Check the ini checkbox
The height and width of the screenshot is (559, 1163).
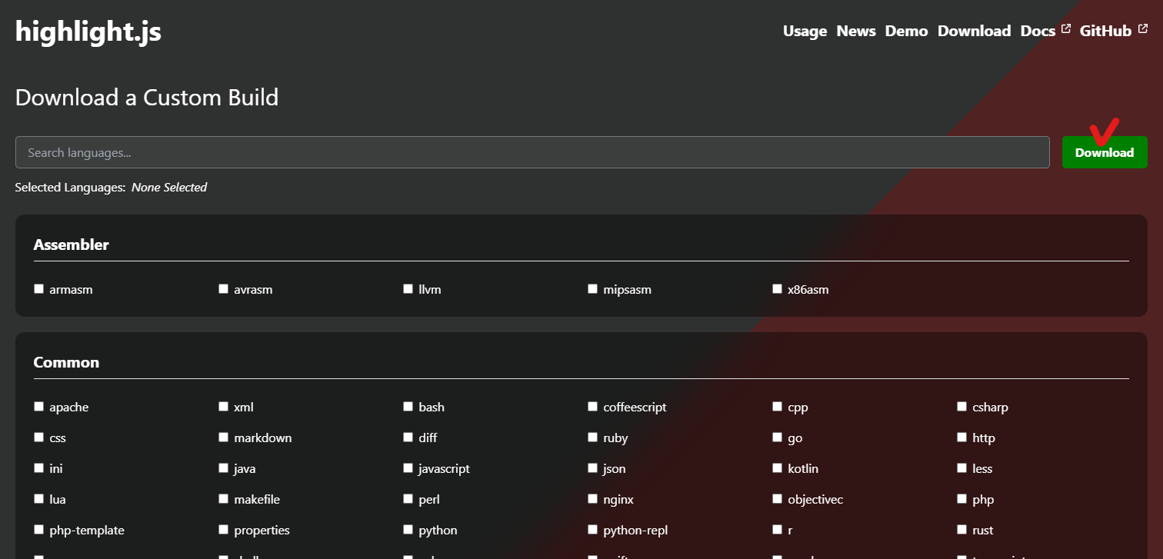(x=38, y=468)
